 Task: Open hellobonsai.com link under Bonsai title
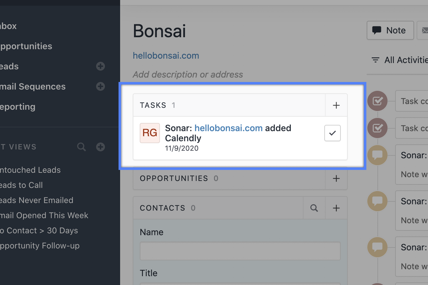click(166, 56)
